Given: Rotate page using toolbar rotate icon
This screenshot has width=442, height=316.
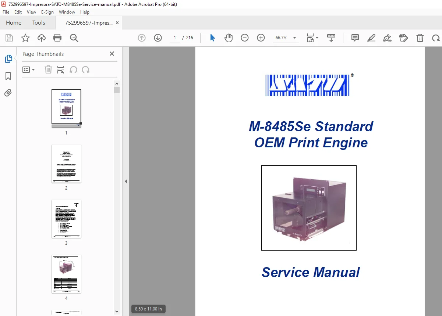Looking at the screenshot, I should 436,38.
